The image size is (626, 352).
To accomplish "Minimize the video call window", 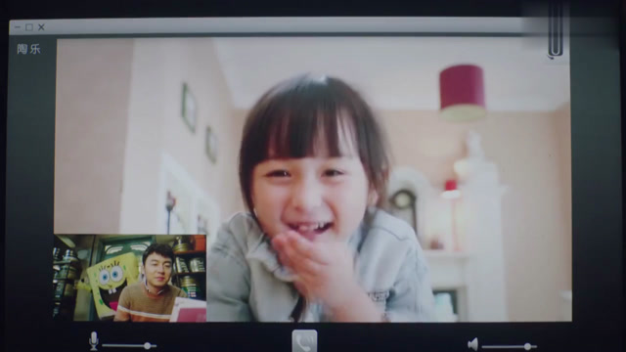I will coord(18,27).
